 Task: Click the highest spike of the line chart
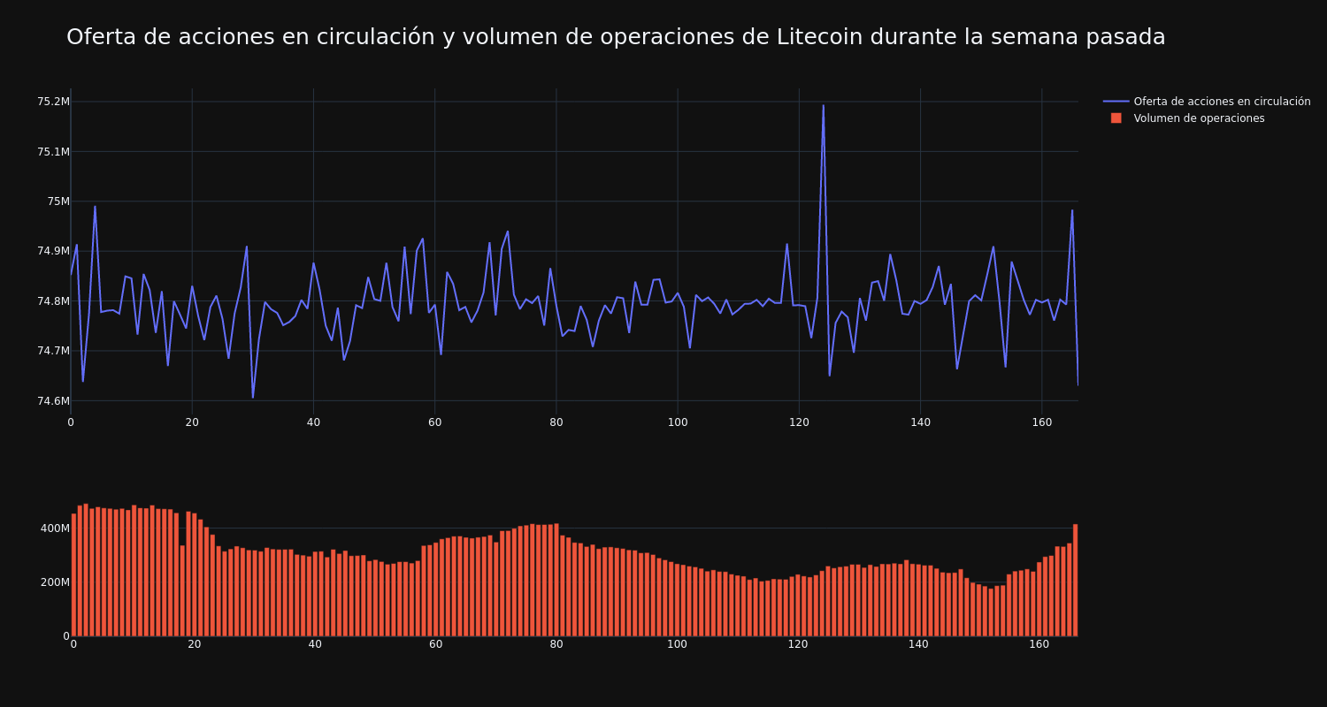(823, 106)
